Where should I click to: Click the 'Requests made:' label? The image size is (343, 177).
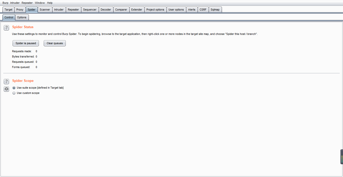click(x=22, y=51)
